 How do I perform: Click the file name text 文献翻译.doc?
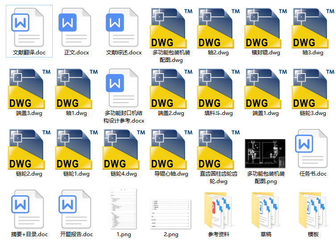click(x=29, y=53)
